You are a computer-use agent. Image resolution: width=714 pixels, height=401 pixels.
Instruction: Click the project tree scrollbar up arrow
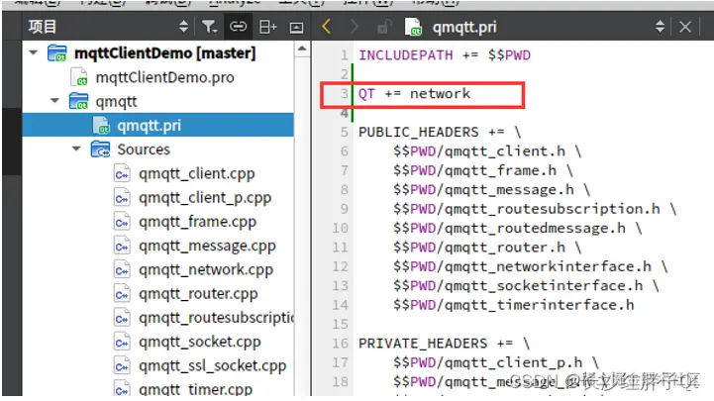[x=302, y=49]
